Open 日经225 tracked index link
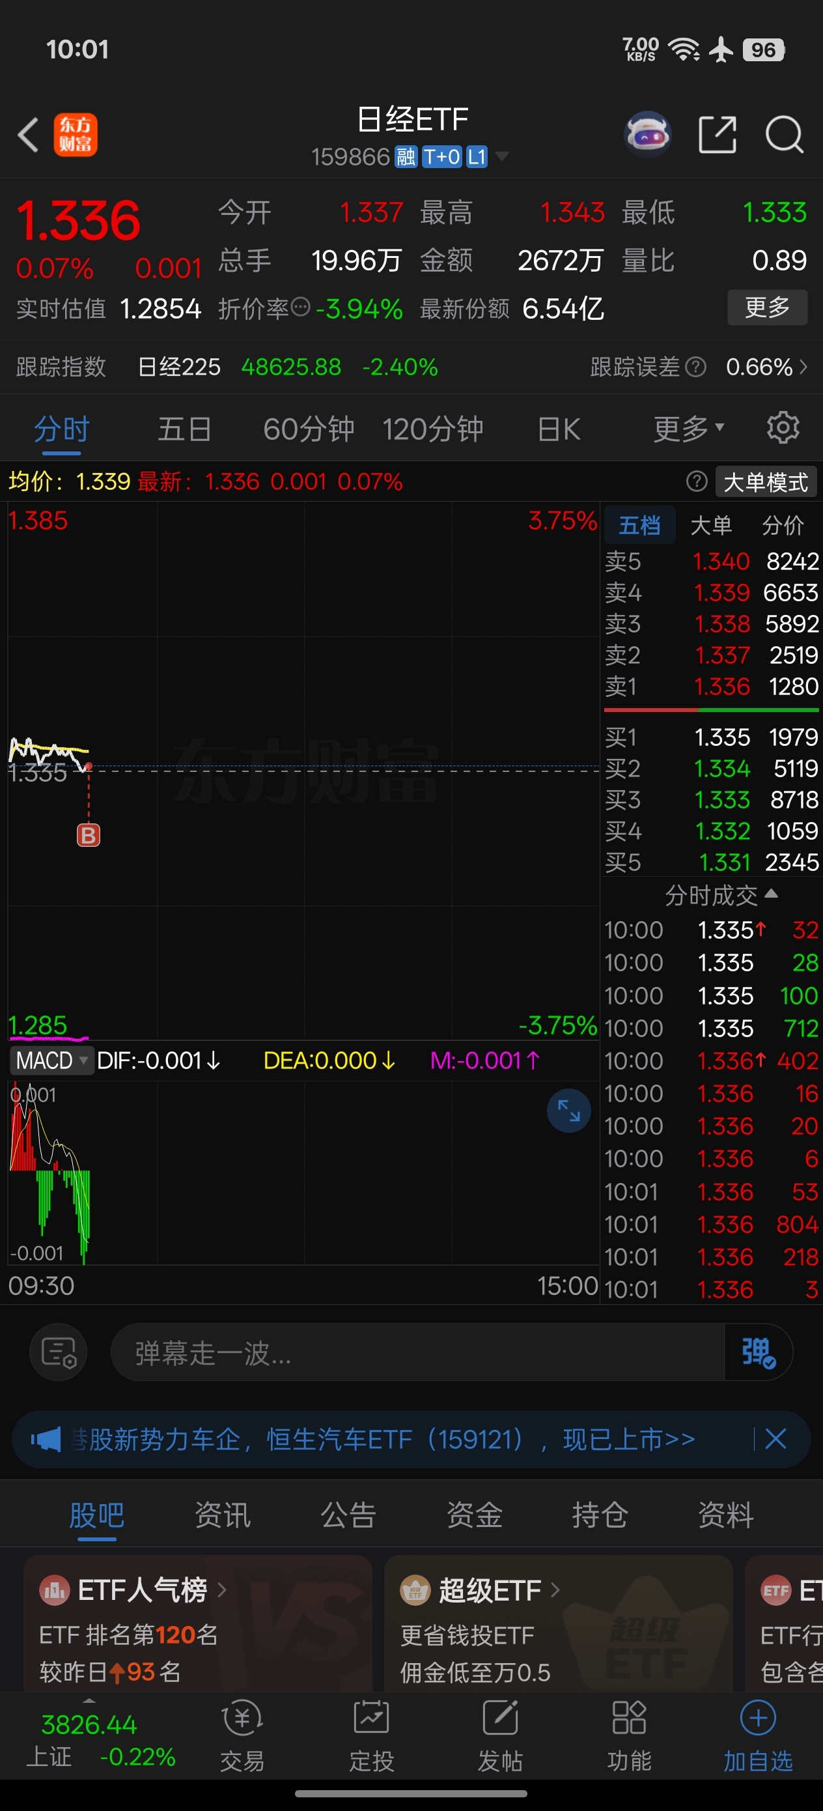 coord(178,367)
